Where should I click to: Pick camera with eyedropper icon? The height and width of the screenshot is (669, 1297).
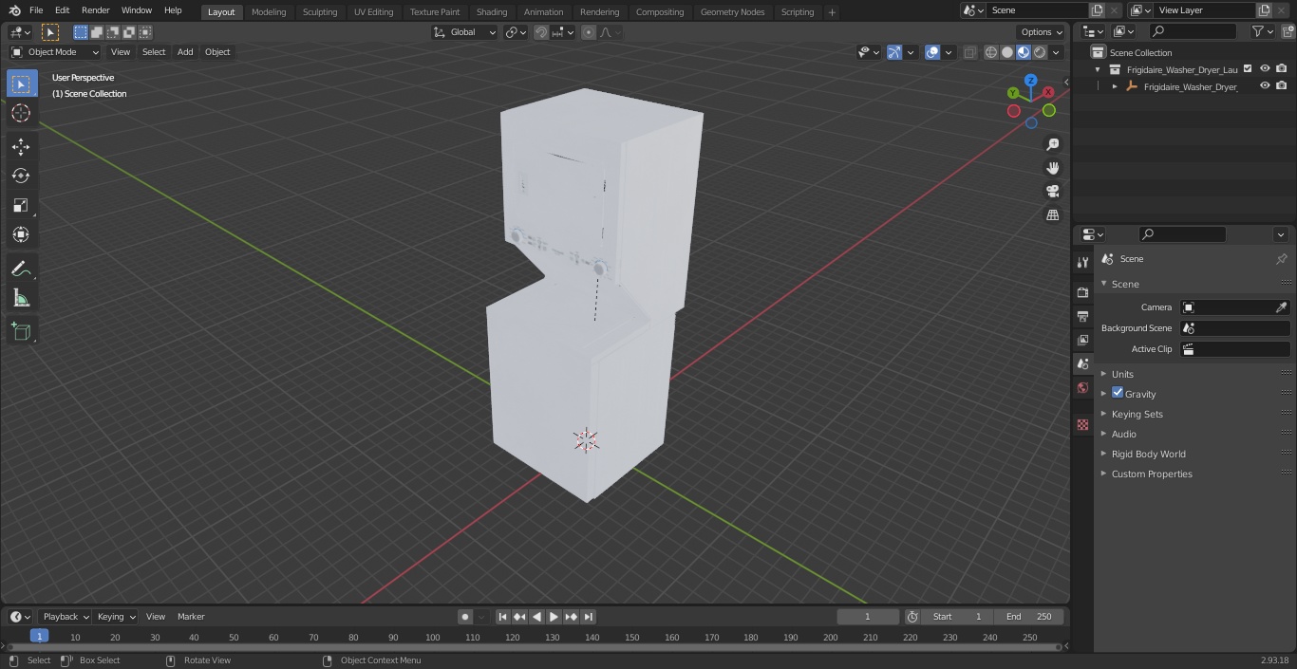pos(1281,307)
